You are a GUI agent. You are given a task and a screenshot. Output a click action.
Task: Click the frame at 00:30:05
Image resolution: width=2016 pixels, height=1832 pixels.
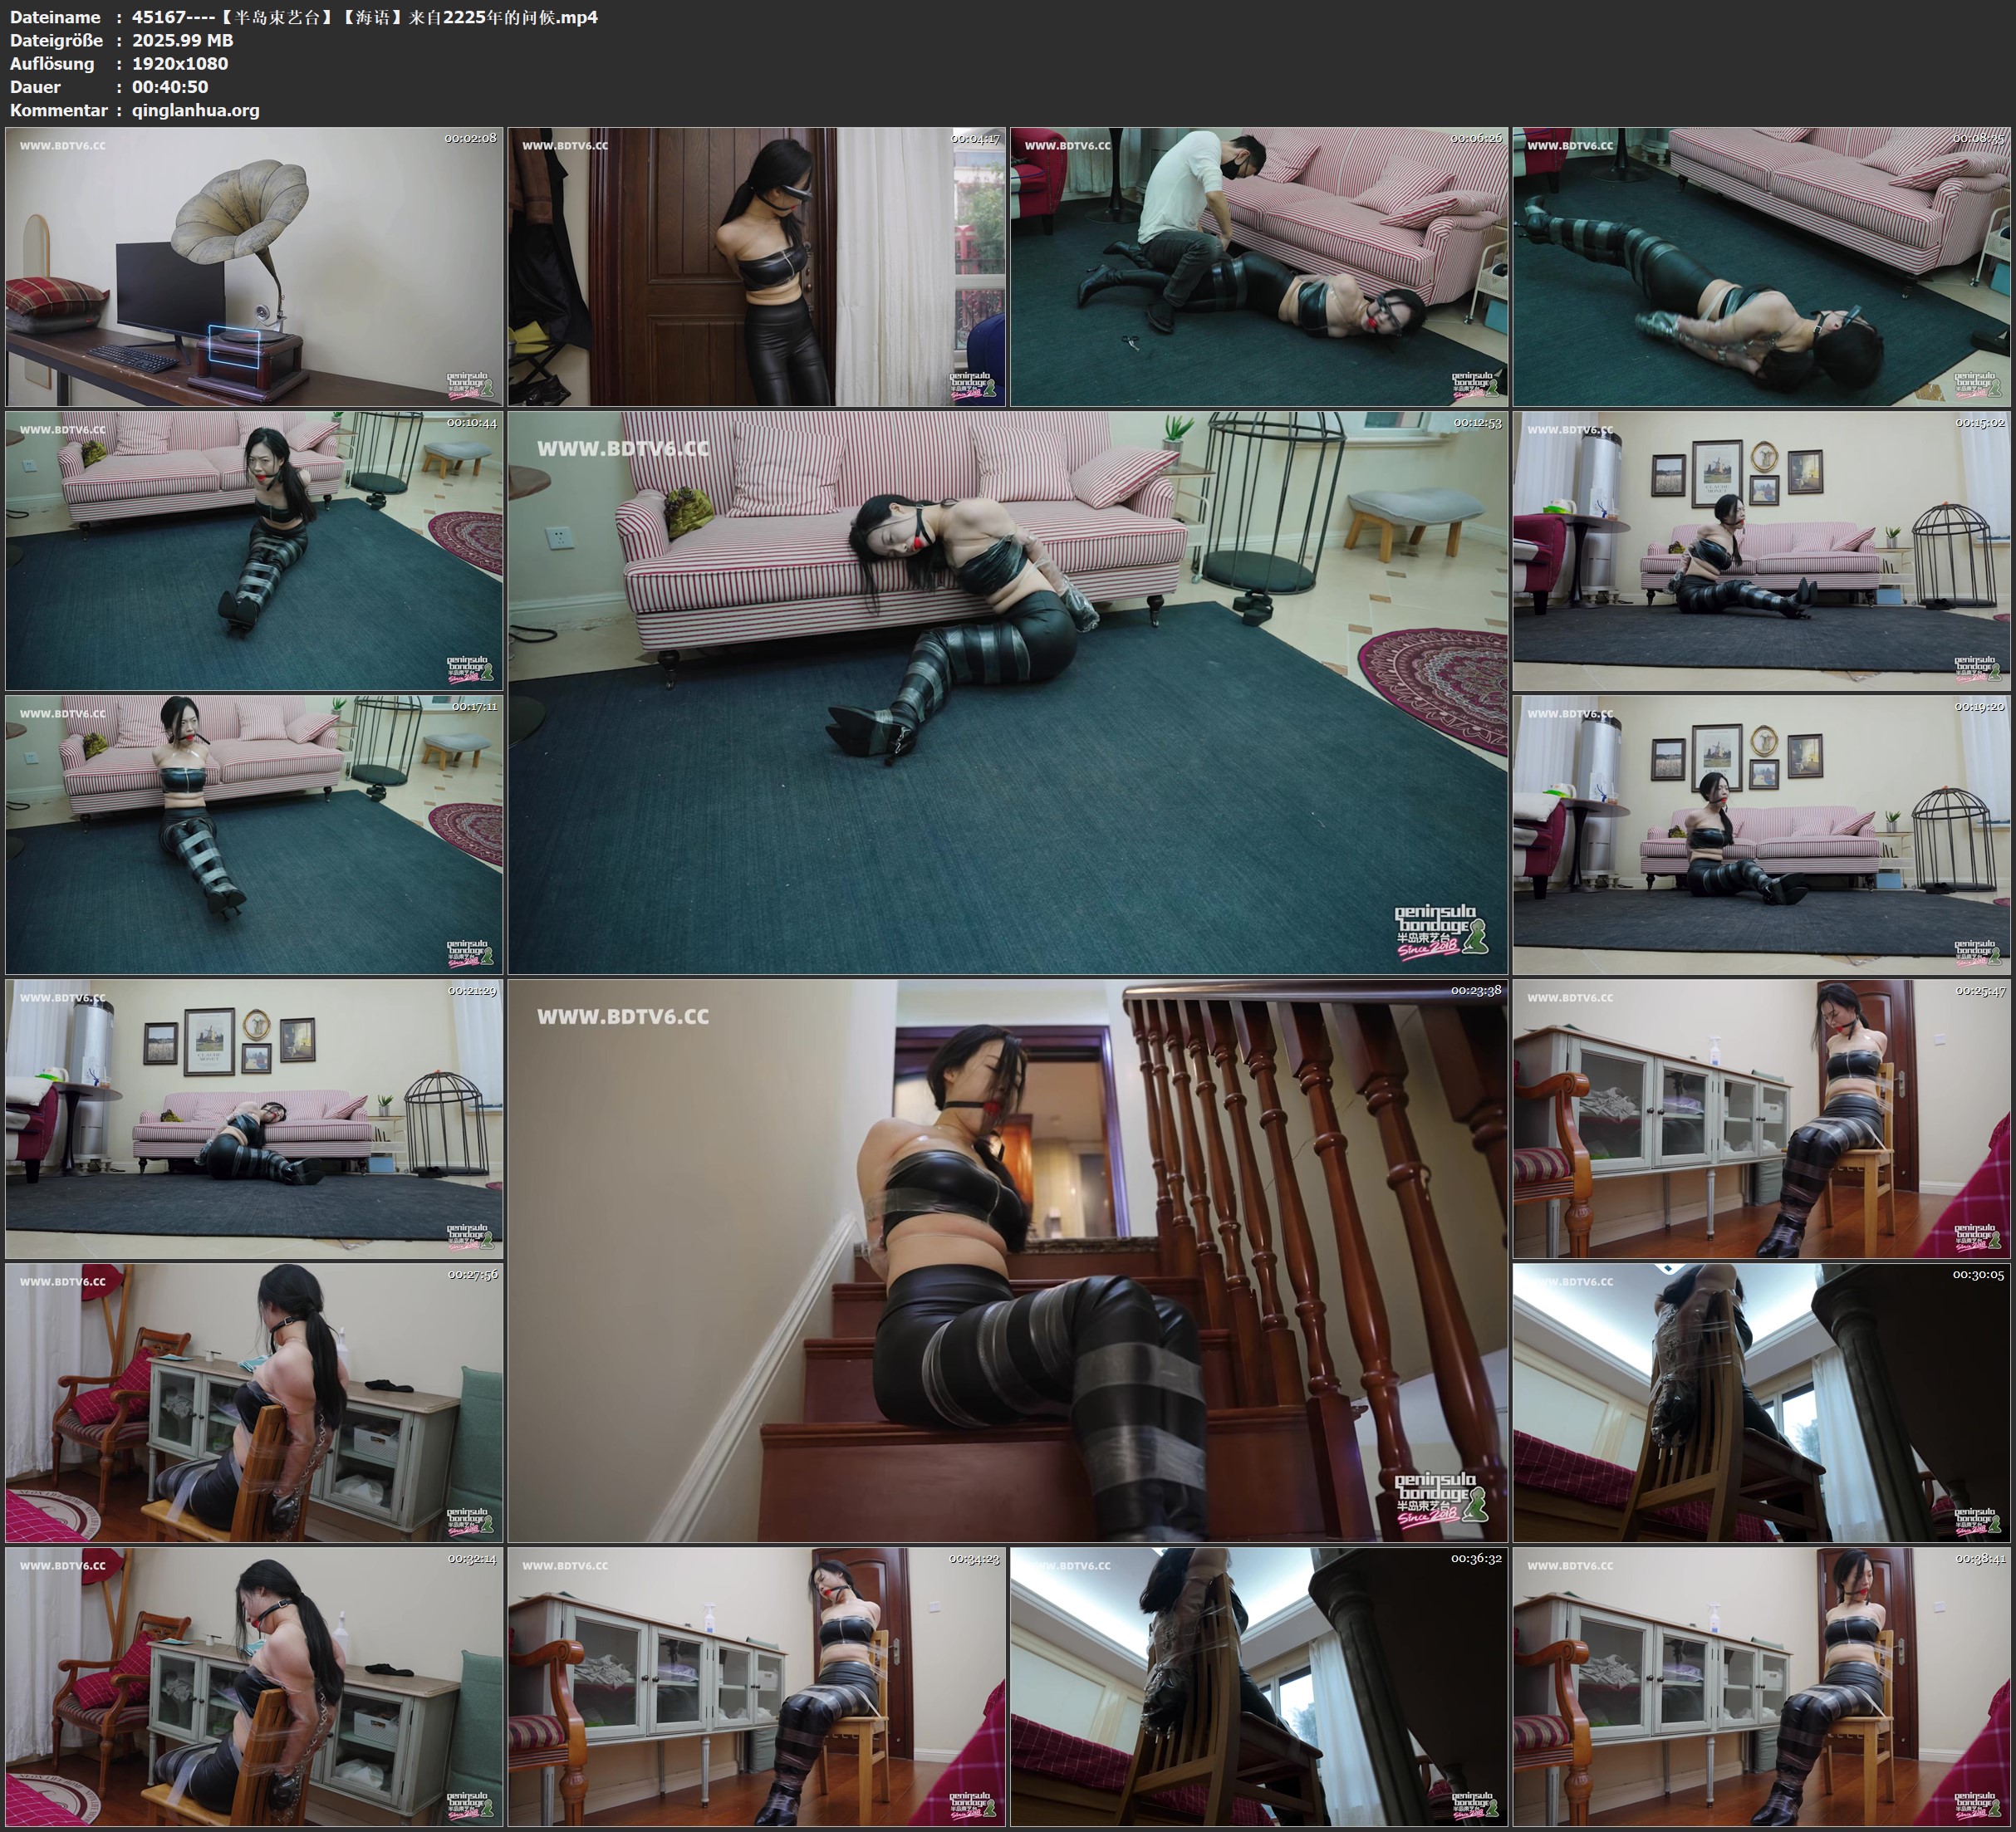[1761, 1402]
